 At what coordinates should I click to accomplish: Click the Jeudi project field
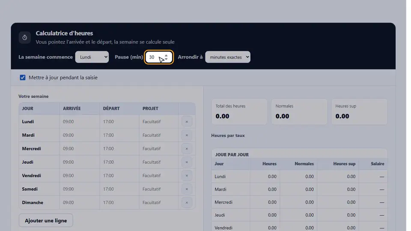coord(159,162)
